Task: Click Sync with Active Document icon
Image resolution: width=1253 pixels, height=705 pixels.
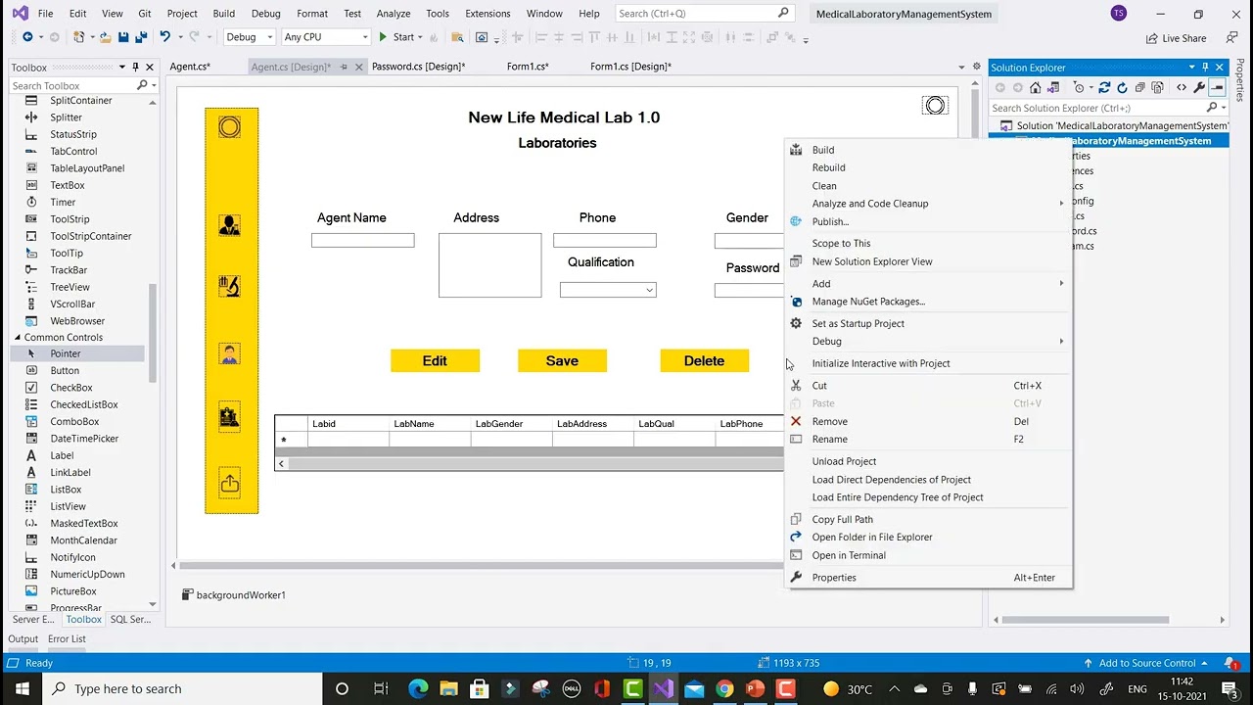Action: click(1104, 88)
